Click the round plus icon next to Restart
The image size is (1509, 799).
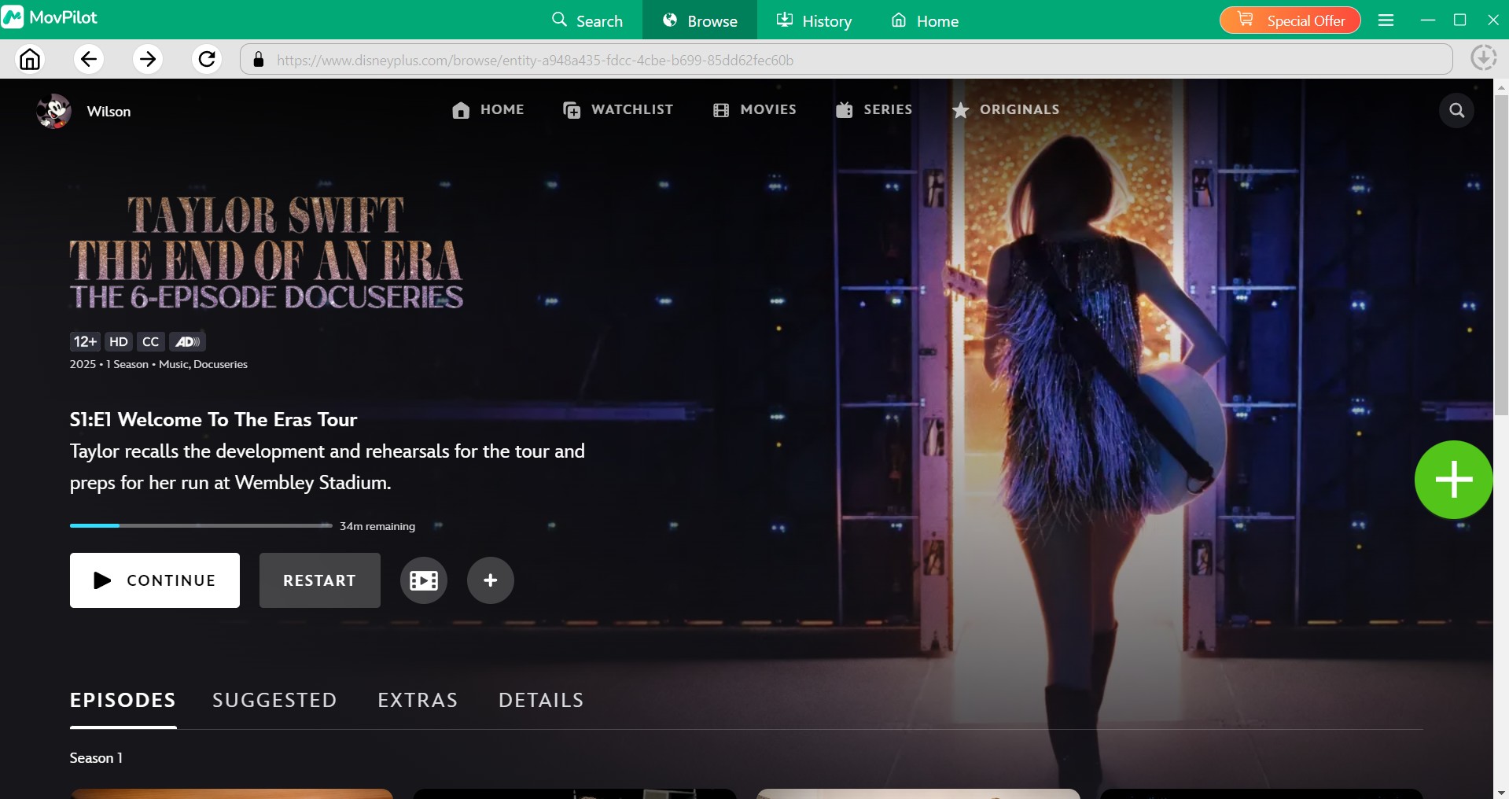[x=490, y=580]
